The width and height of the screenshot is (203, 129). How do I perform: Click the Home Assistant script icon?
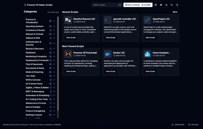(147, 54)
